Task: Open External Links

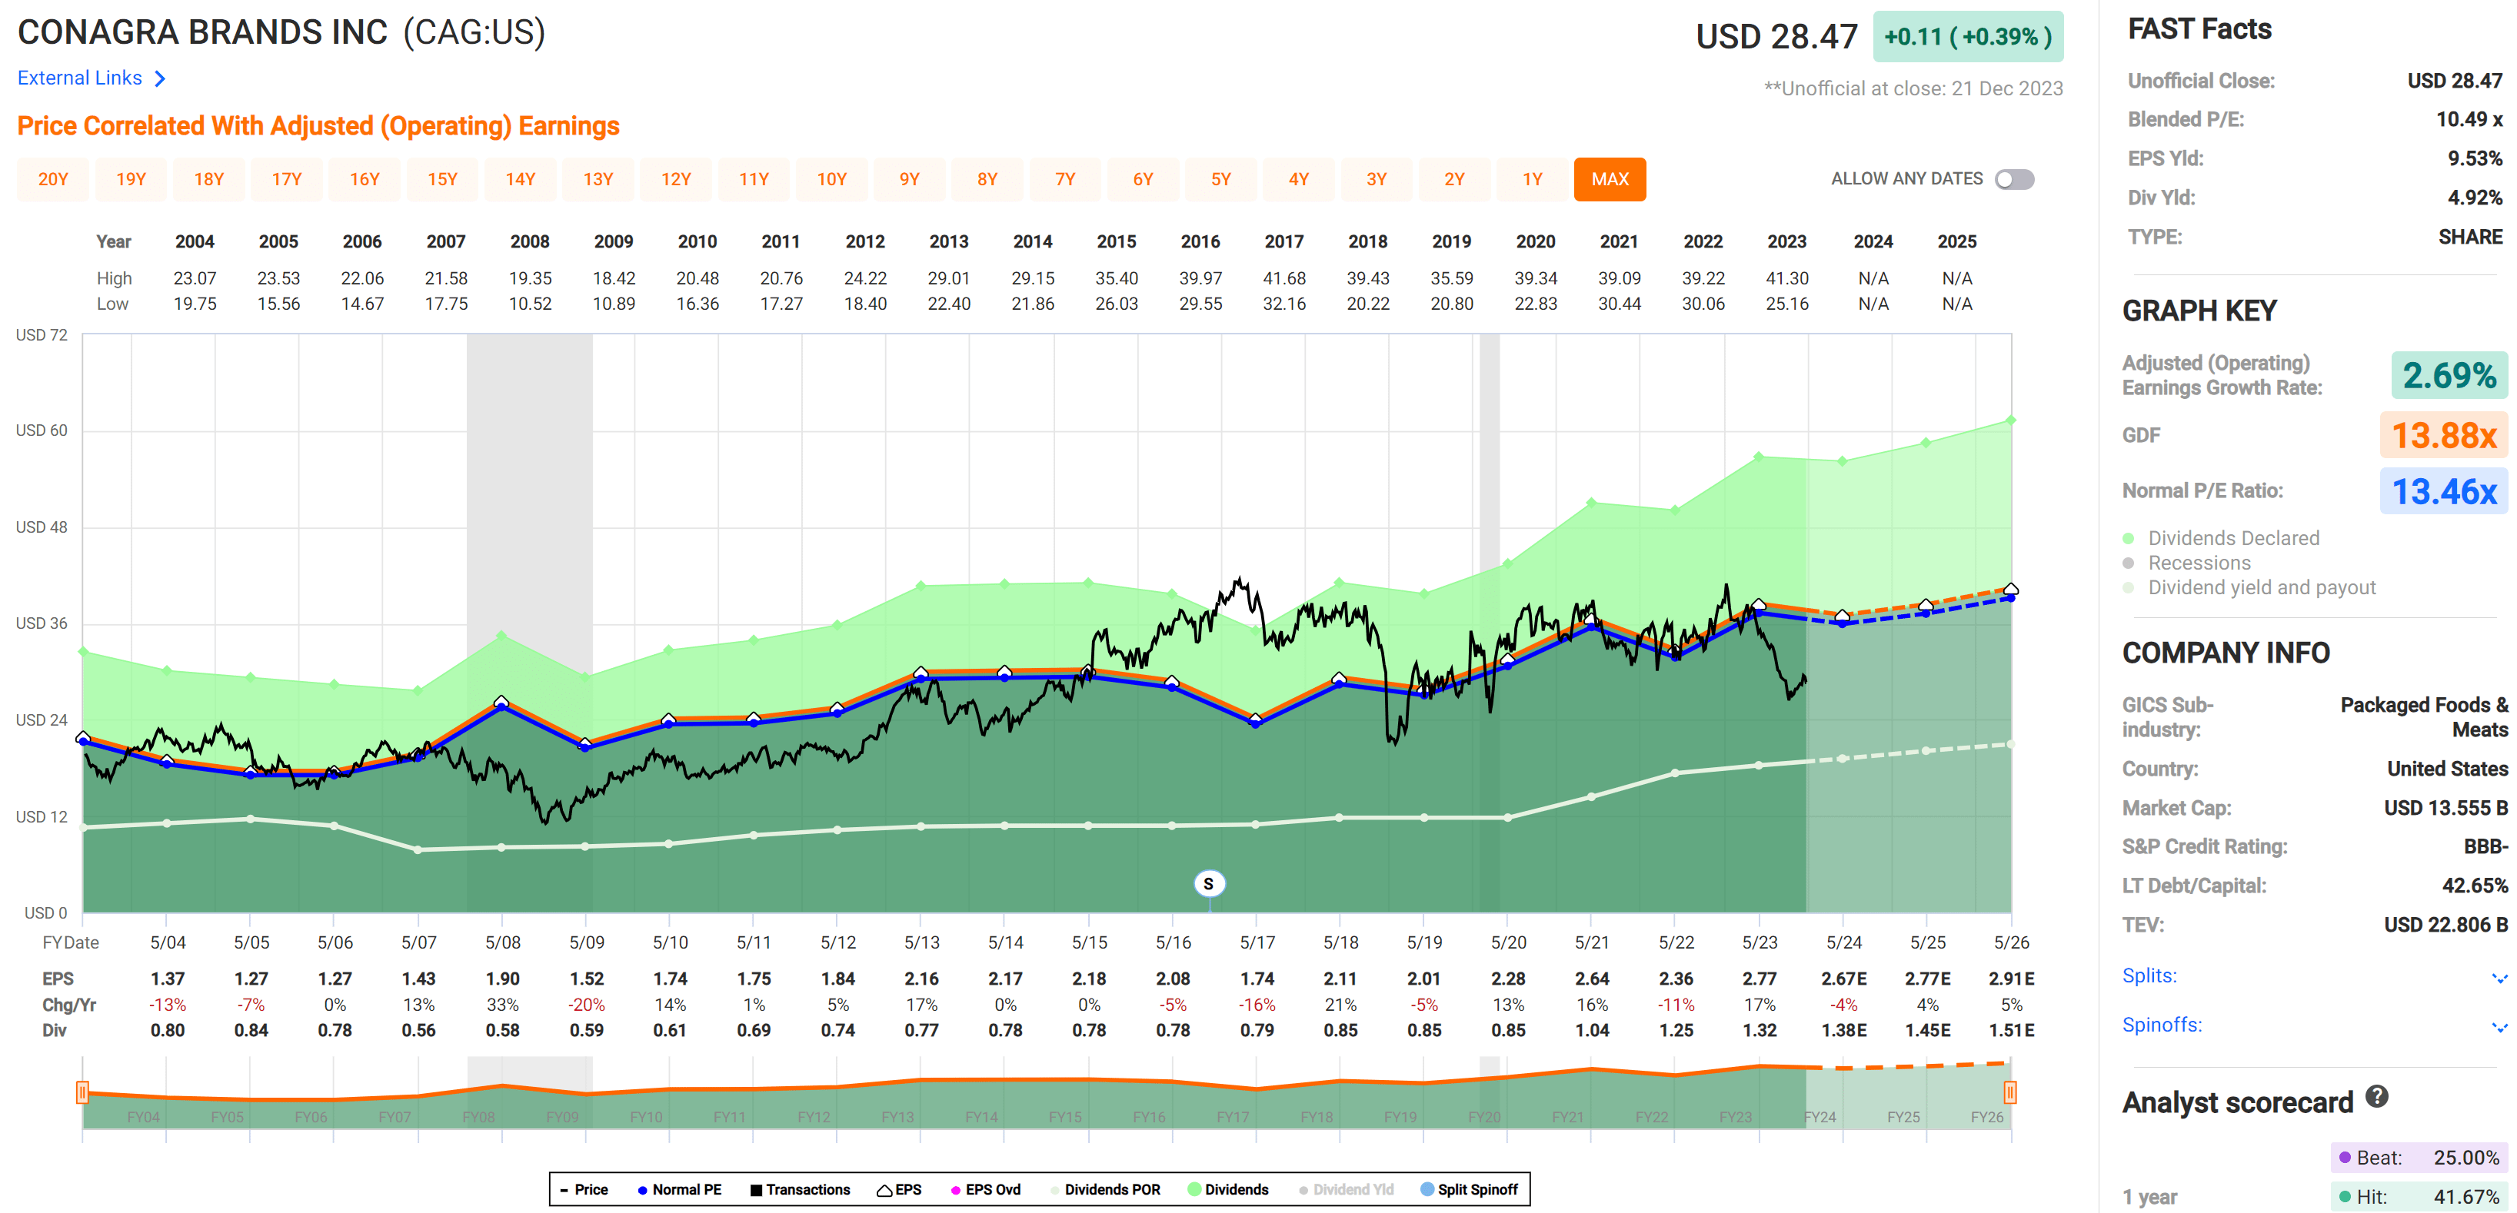Action: pos(79,78)
